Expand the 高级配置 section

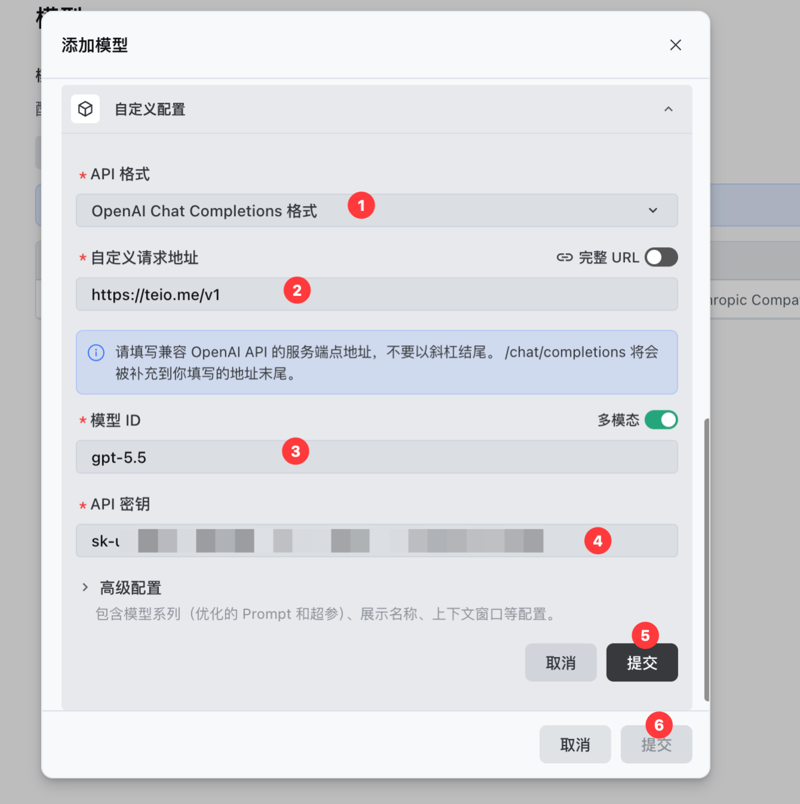(121, 588)
